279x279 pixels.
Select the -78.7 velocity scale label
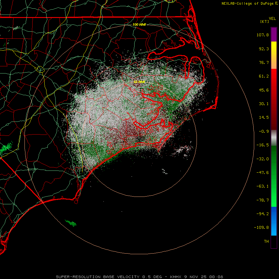(x=263, y=200)
